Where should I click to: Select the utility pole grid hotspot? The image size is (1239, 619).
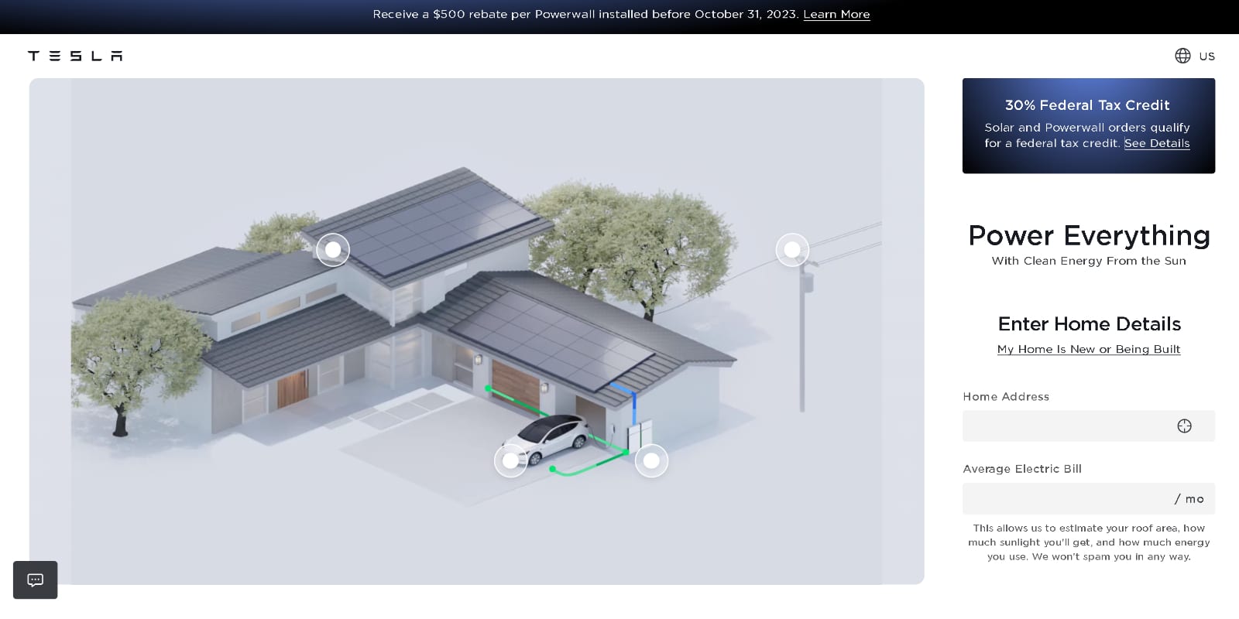pos(792,250)
